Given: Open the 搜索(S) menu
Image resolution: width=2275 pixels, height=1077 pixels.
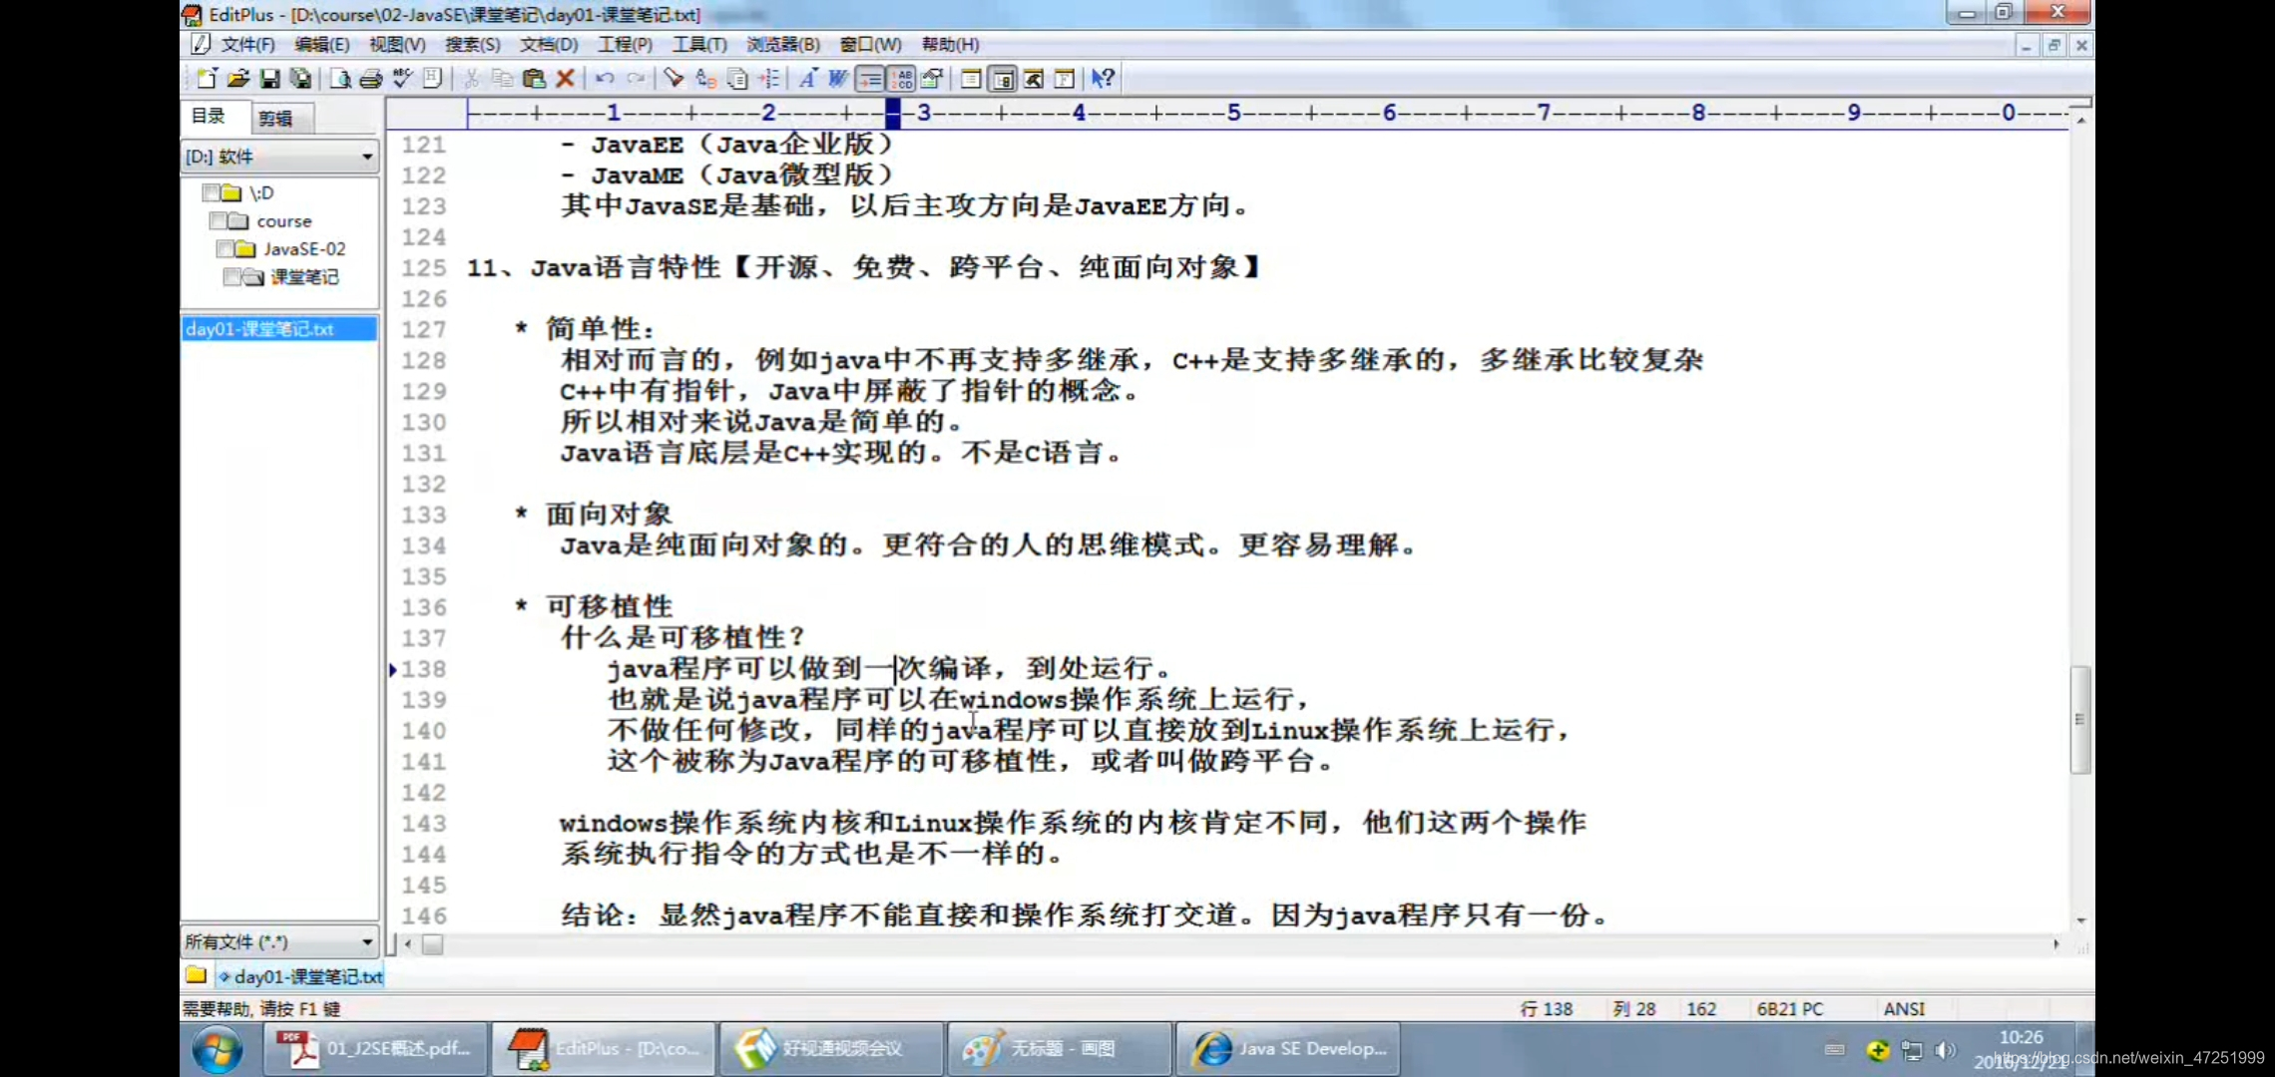Looking at the screenshot, I should pyautogui.click(x=473, y=44).
